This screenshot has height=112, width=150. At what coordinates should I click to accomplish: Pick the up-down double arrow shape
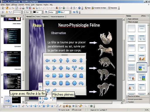[x=81, y=60]
